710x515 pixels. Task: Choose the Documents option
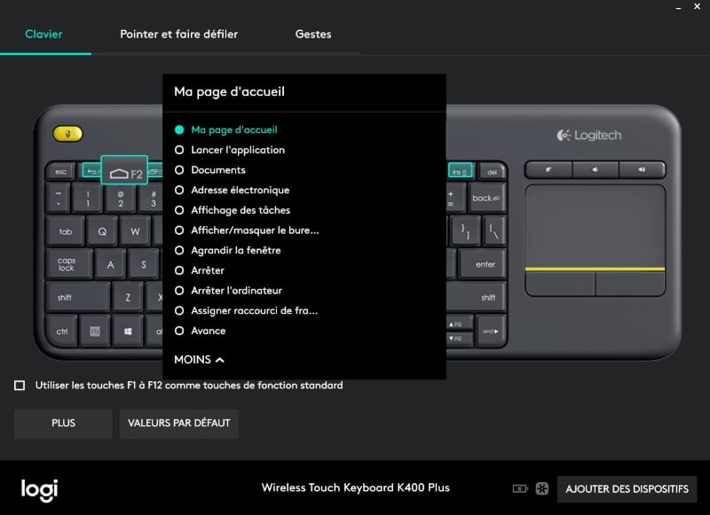210,170
